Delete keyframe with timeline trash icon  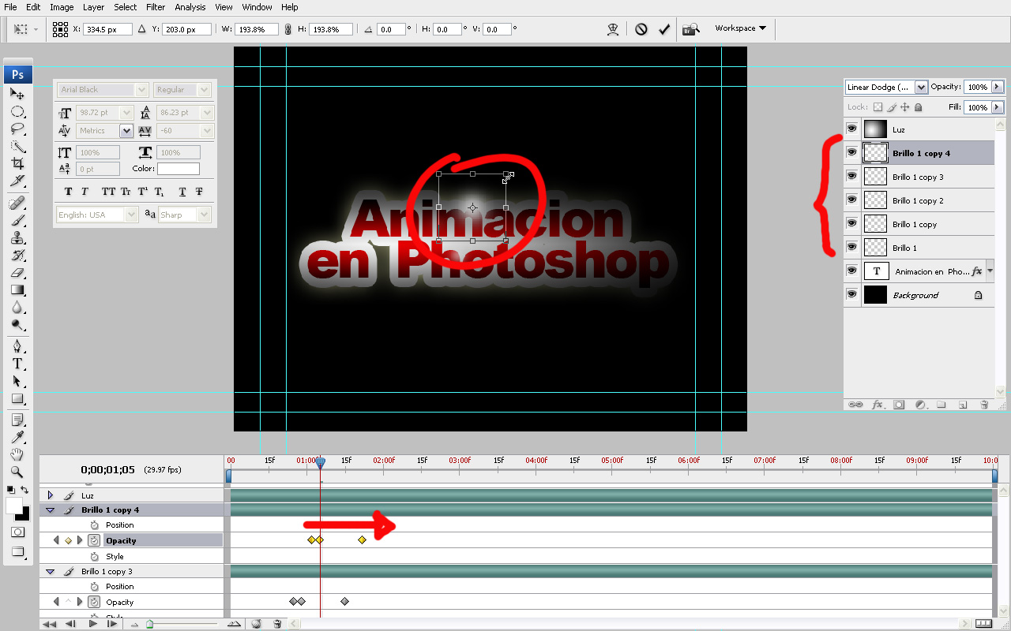point(277,624)
